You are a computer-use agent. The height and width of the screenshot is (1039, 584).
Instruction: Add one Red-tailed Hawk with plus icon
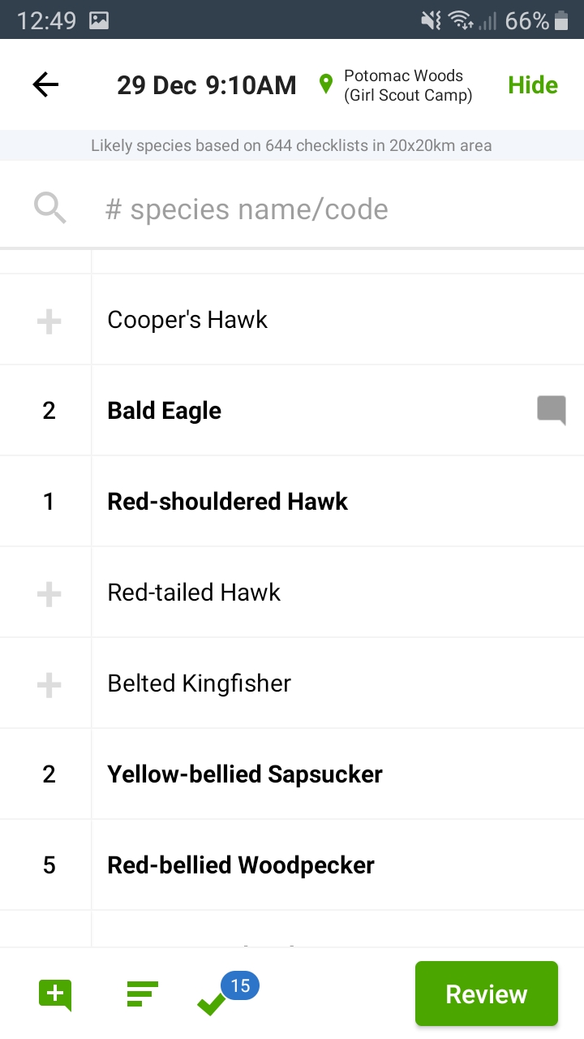pyautogui.click(x=49, y=593)
